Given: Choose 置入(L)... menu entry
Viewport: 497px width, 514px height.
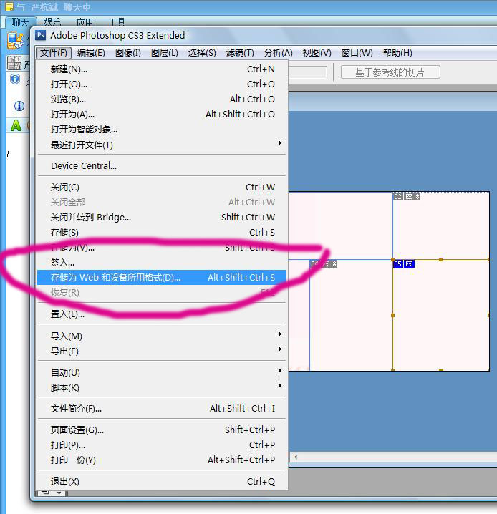Looking at the screenshot, I should (x=162, y=314).
